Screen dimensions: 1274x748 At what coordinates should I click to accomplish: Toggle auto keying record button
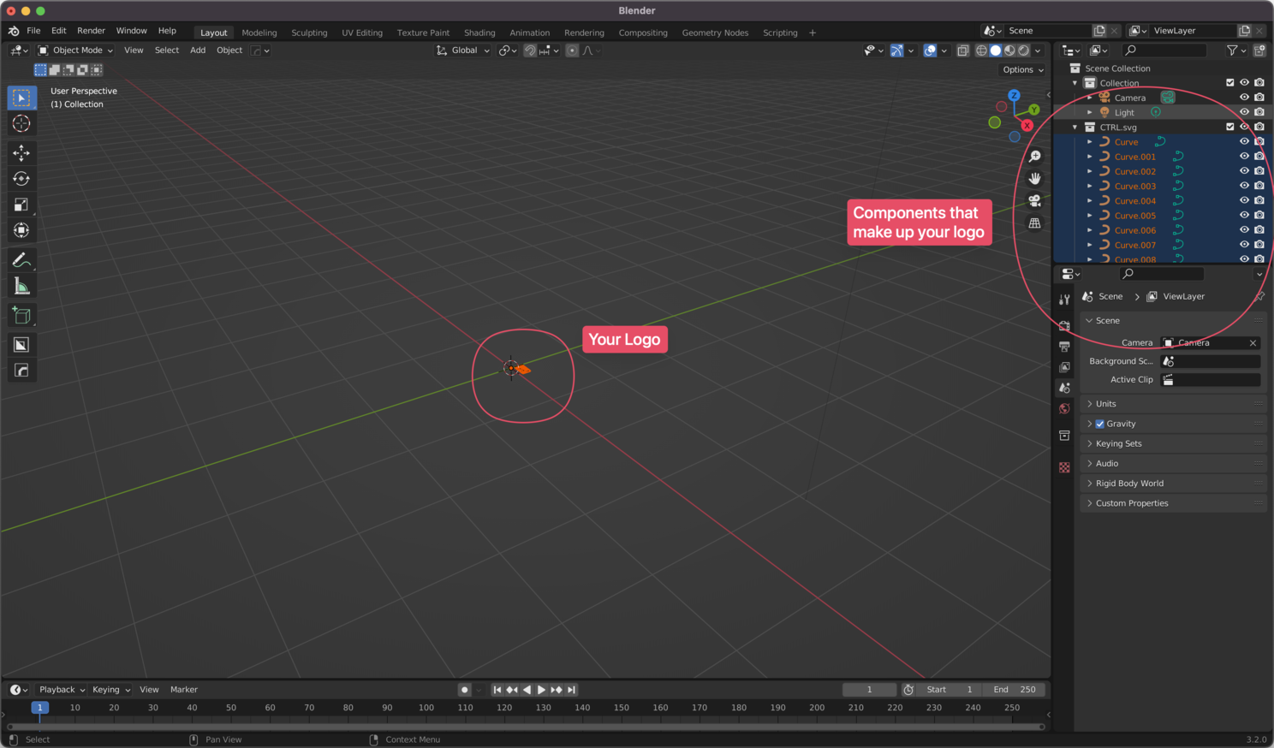464,690
